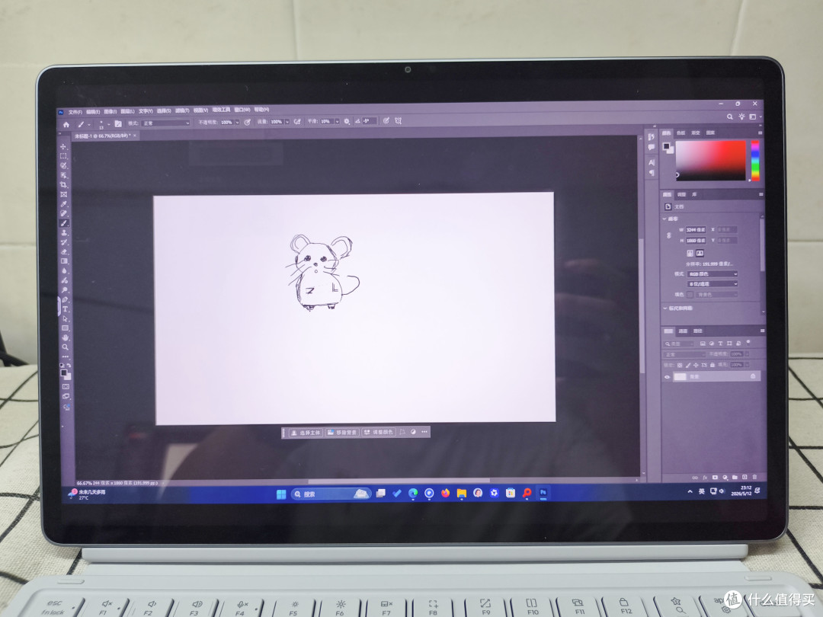Pick a color in the color field

tap(711, 160)
